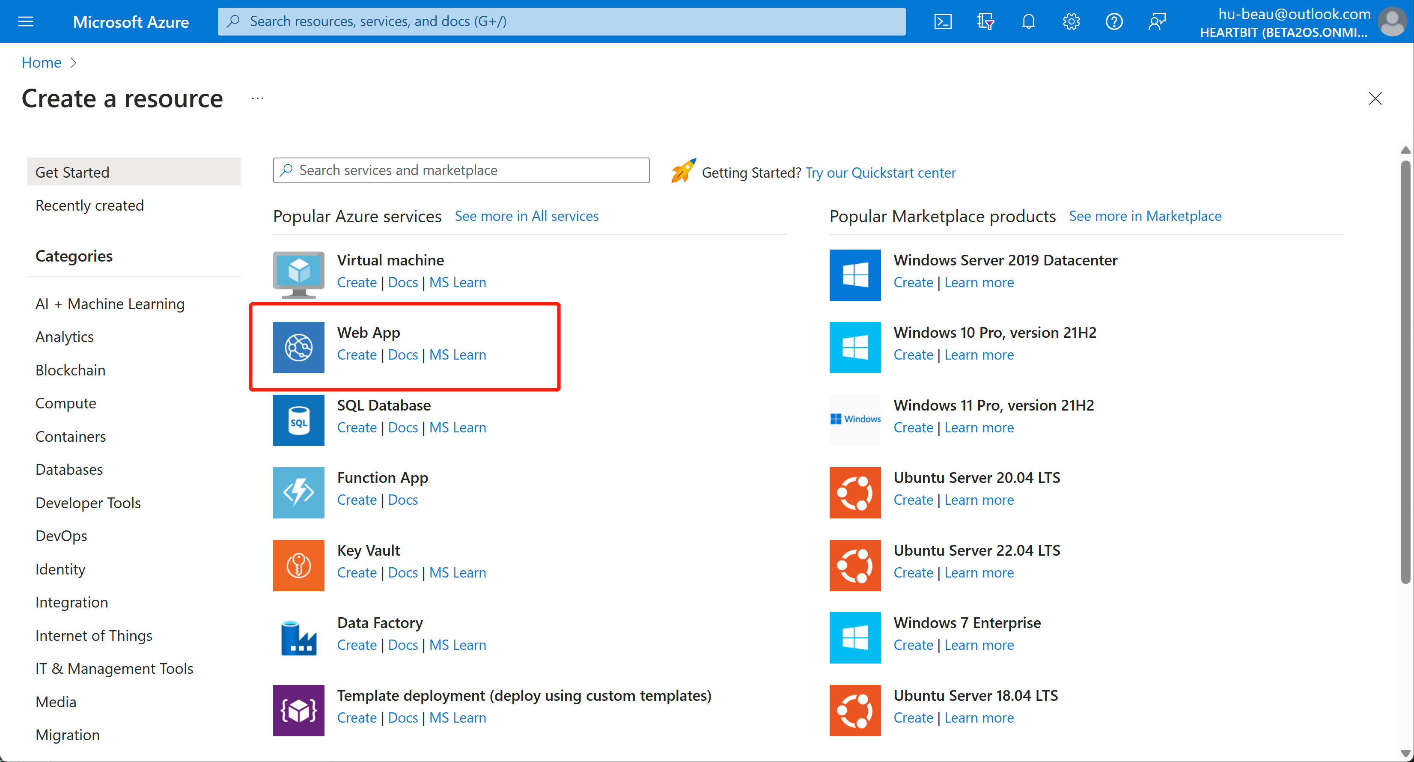
Task: Open the Notifications bell
Action: tap(1028, 21)
